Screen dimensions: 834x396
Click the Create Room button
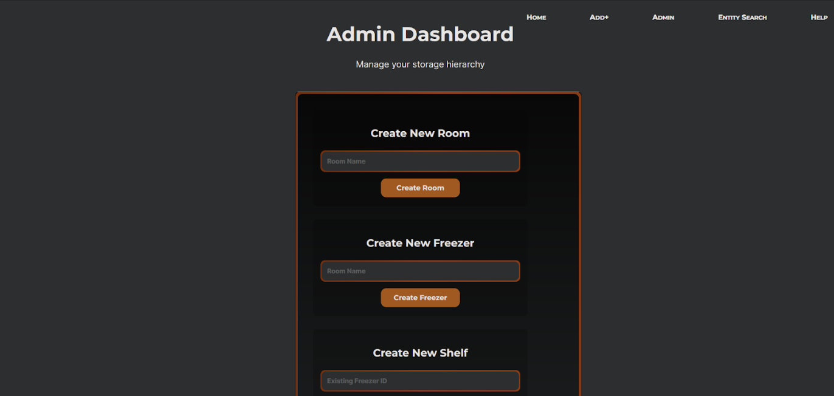click(420, 188)
